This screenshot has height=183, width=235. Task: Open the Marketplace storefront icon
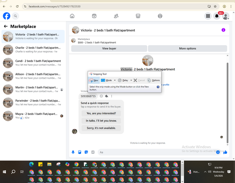(x=138, y=16)
